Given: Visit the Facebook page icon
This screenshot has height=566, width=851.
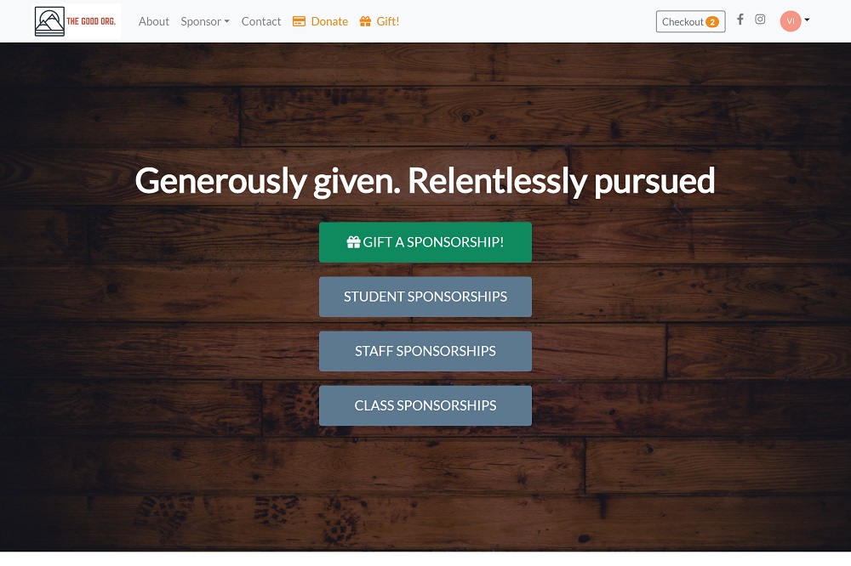Looking at the screenshot, I should coord(740,20).
